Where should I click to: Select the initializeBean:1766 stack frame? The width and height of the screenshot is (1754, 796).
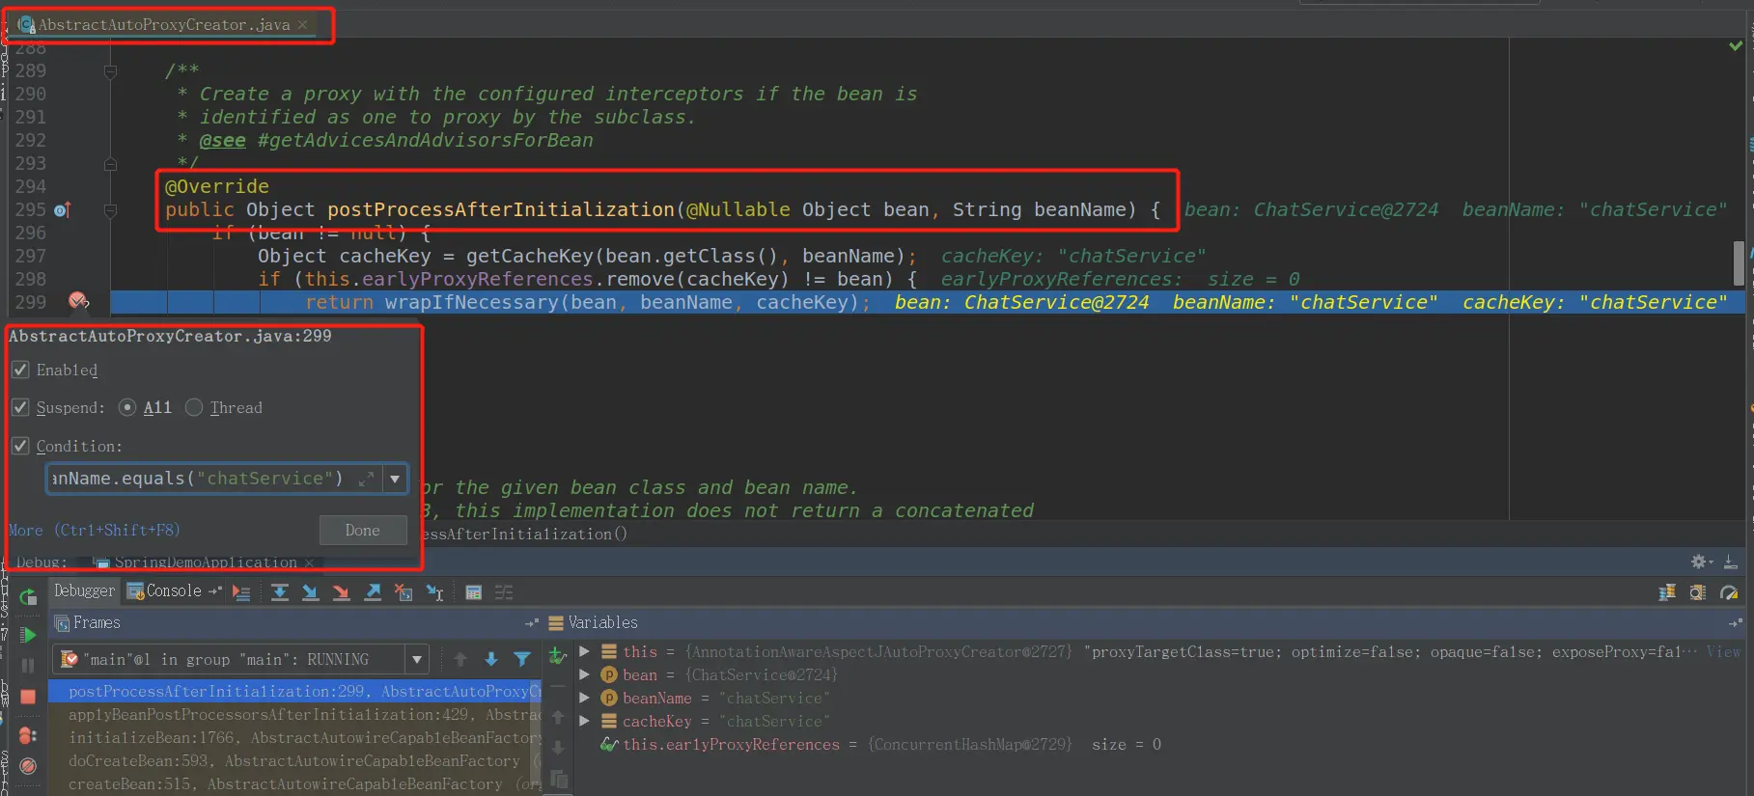tap(294, 737)
